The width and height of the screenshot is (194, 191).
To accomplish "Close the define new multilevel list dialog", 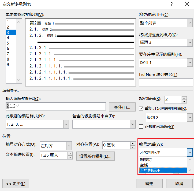I will pyautogui.click(x=187, y=4).
